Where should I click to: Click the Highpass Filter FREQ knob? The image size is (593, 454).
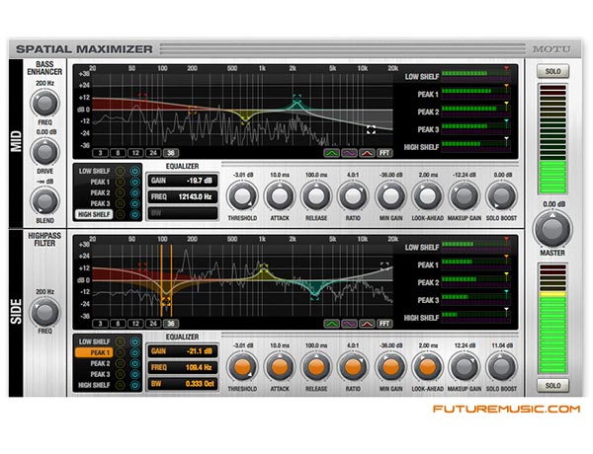(x=45, y=312)
